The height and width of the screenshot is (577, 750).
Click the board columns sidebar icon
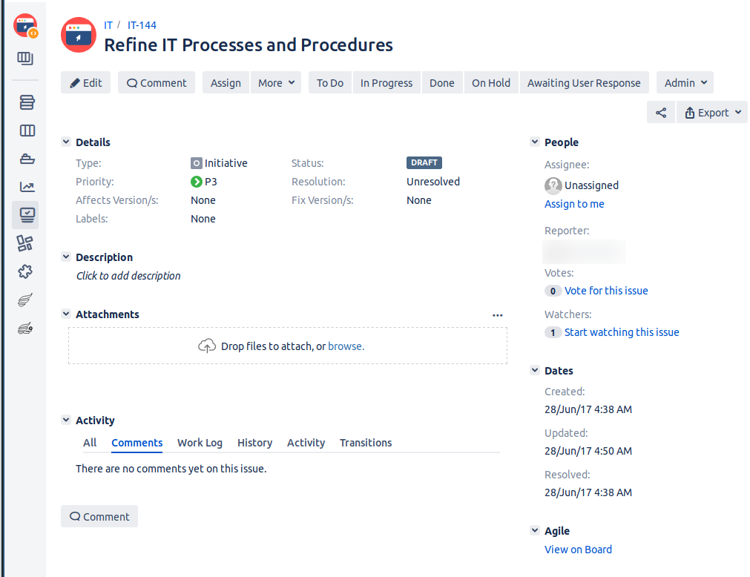pyautogui.click(x=27, y=131)
